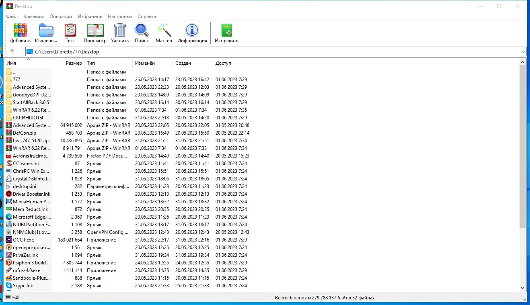Select the ".." parent folder row
The image size is (530, 305).
point(129,72)
